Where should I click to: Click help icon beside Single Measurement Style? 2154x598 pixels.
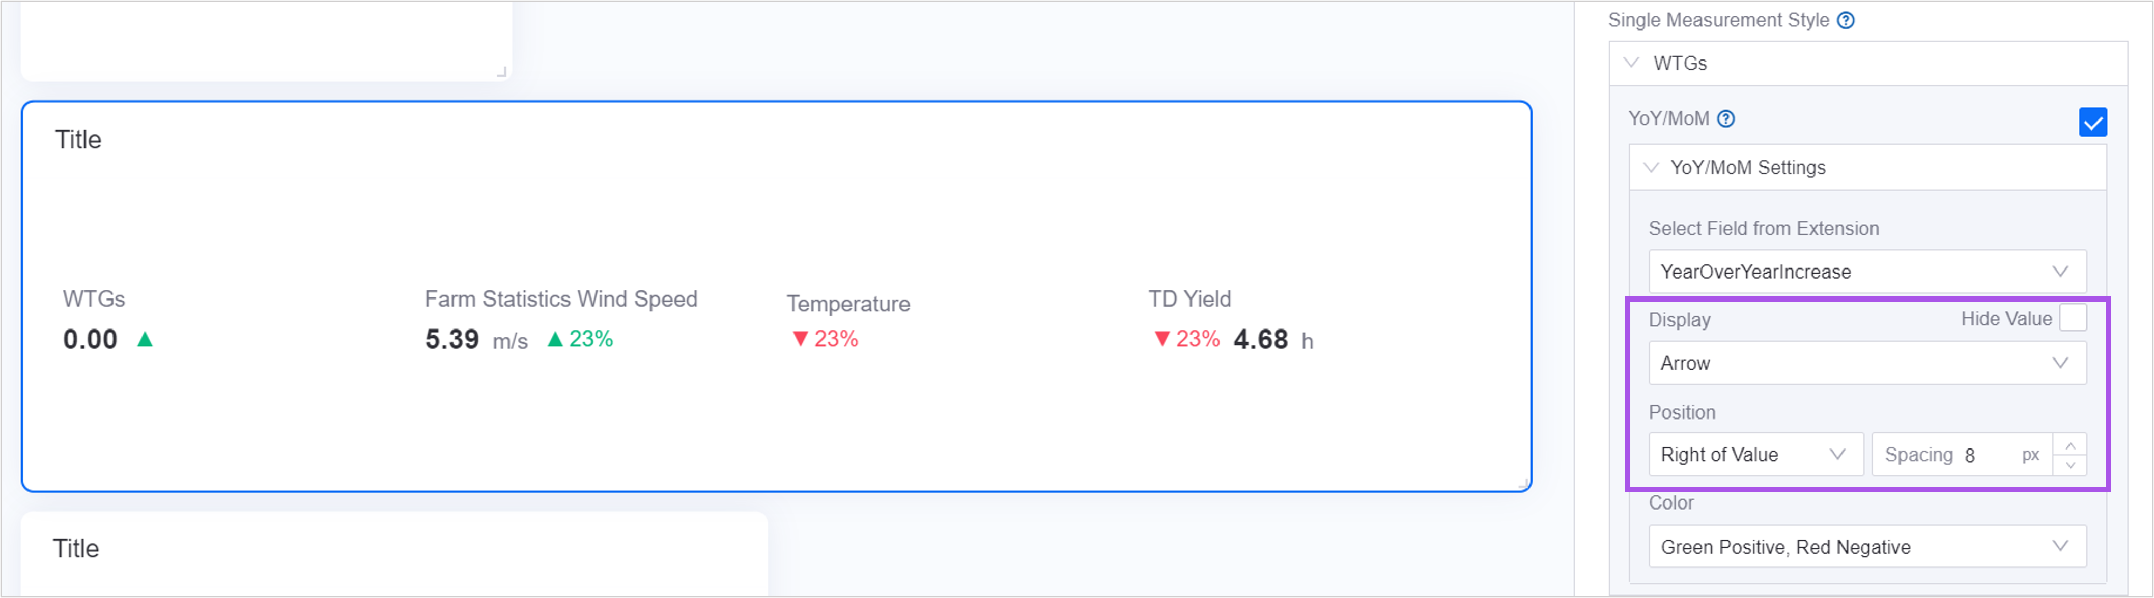pos(1846,20)
